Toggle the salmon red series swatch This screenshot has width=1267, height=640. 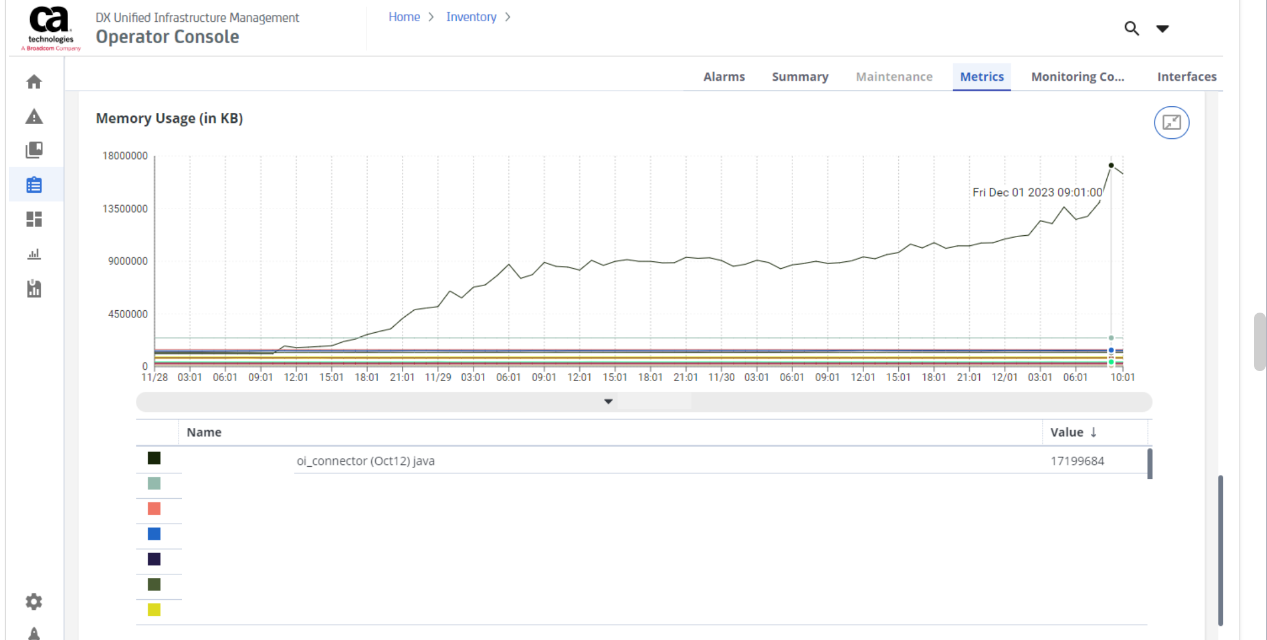[154, 509]
